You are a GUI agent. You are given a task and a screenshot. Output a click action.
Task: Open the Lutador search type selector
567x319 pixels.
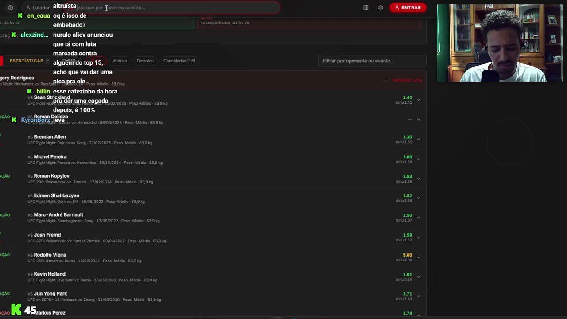(38, 8)
